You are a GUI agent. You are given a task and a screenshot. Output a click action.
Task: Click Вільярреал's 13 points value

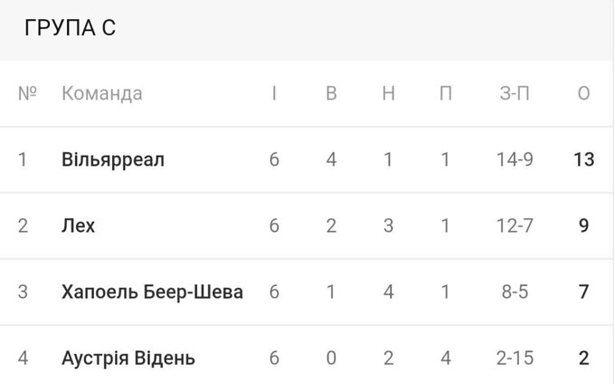tap(583, 159)
